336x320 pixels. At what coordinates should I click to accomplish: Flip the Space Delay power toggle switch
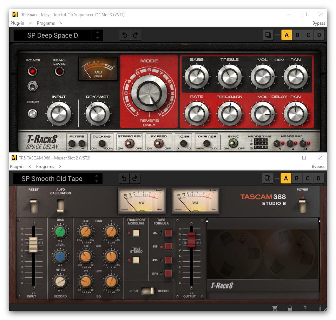coord(32,86)
